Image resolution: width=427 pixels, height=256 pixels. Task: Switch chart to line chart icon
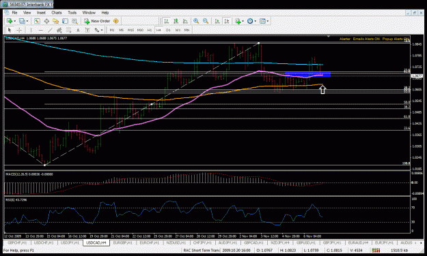(x=185, y=21)
